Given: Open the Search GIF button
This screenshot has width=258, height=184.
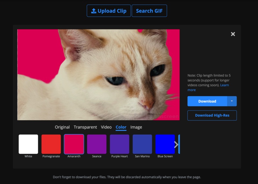Looking at the screenshot, I should [149, 11].
